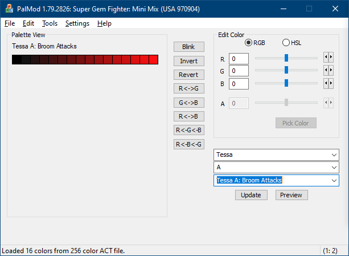
Task: Increase B value with right arrow
Action: click(x=331, y=83)
